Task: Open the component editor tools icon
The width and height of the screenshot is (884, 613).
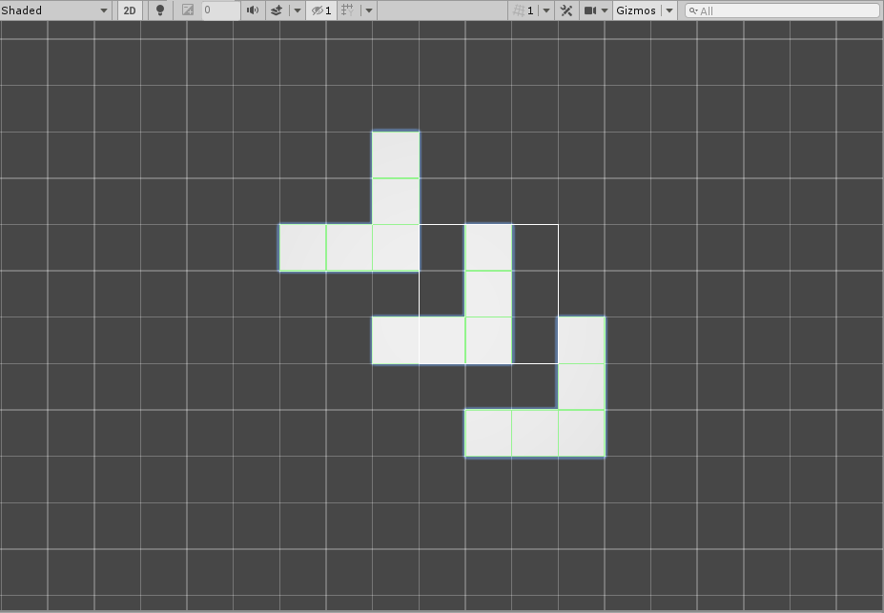Action: pyautogui.click(x=566, y=10)
